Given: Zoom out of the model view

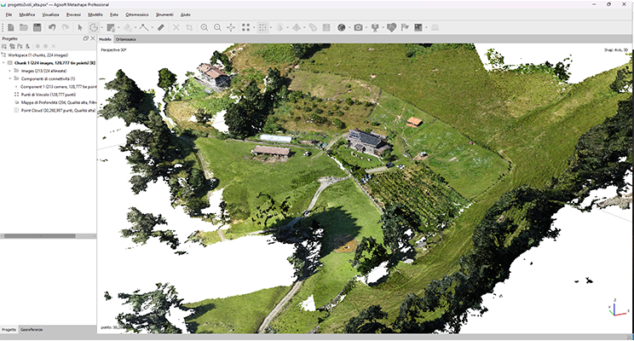Looking at the screenshot, I should pos(217,27).
